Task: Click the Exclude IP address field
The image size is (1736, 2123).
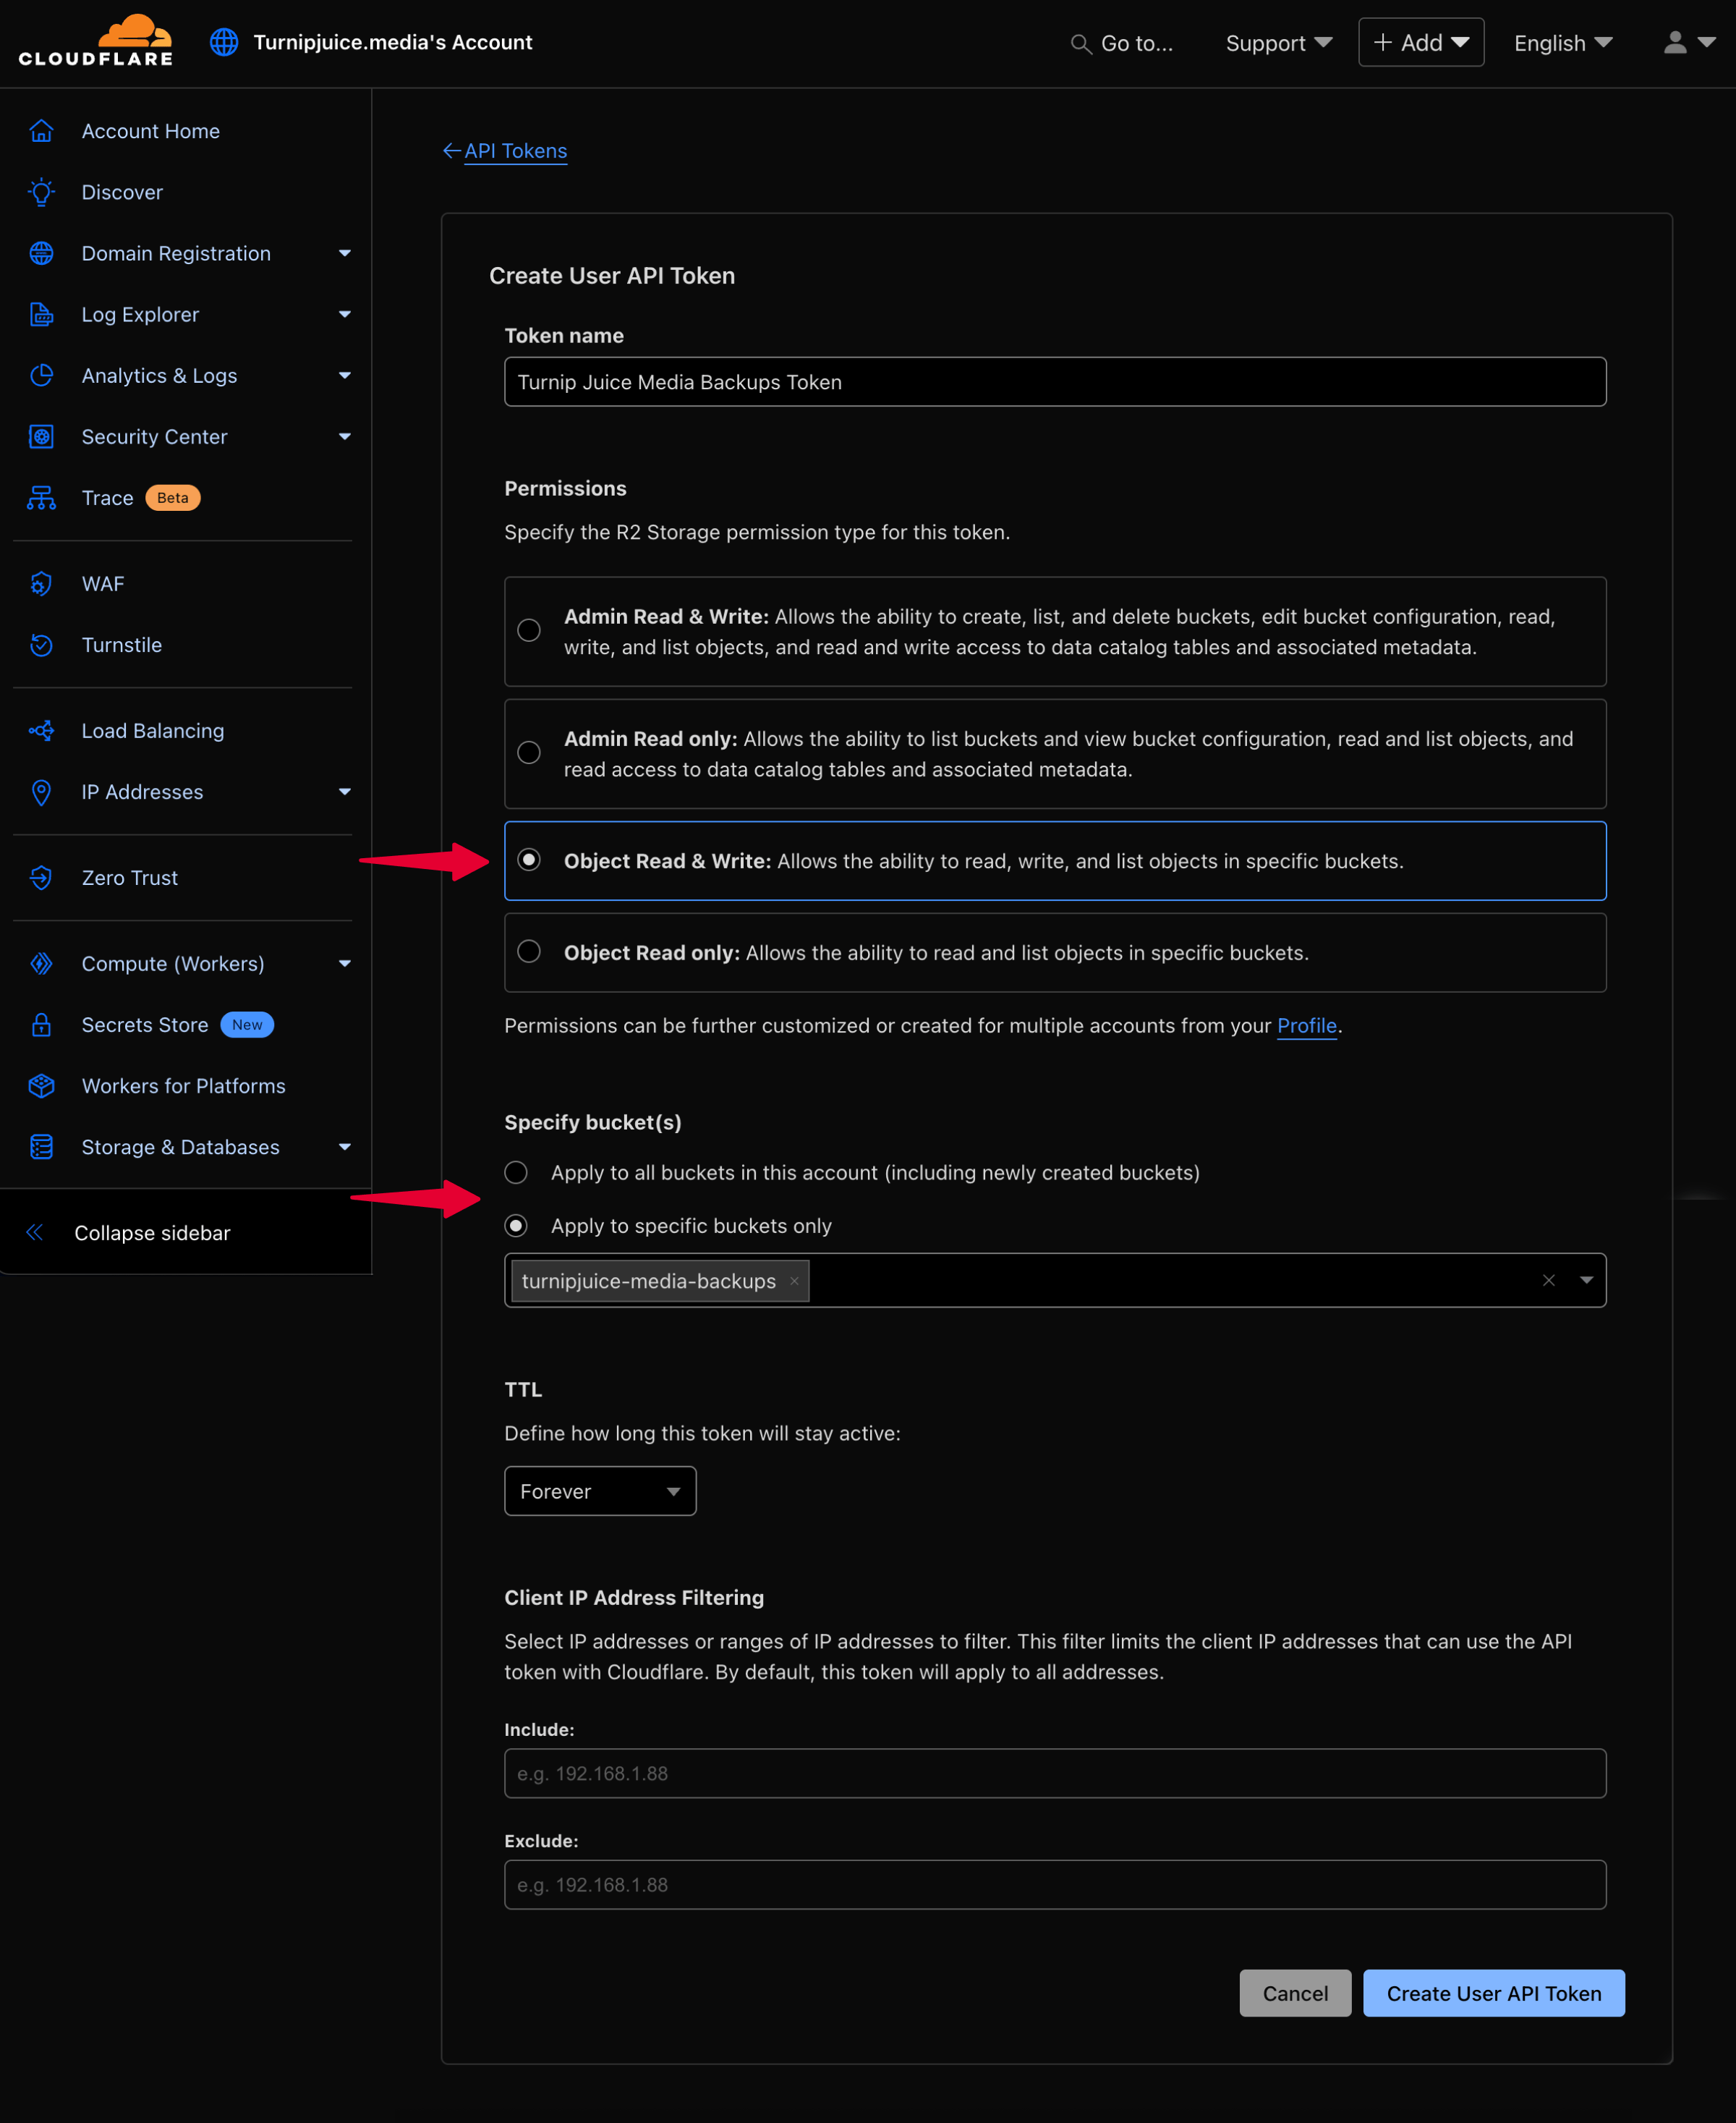Action: [1055, 1884]
